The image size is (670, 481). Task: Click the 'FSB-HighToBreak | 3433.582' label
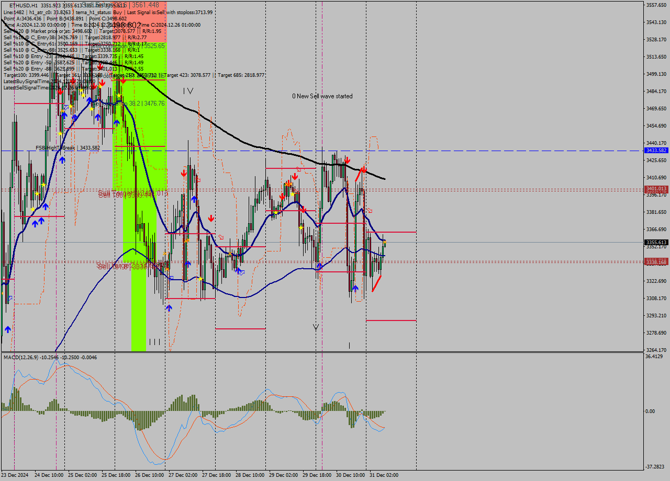pos(68,148)
